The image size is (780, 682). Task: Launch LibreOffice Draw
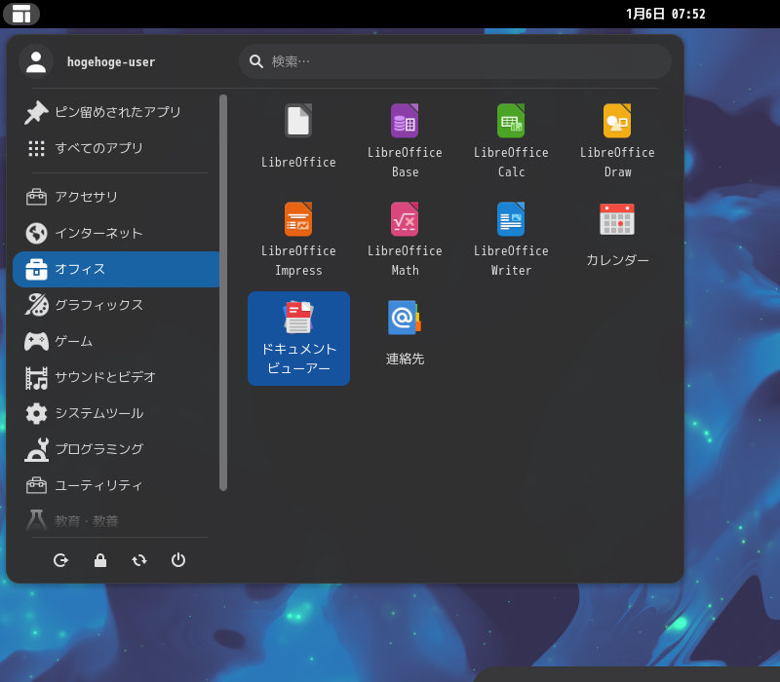click(617, 138)
